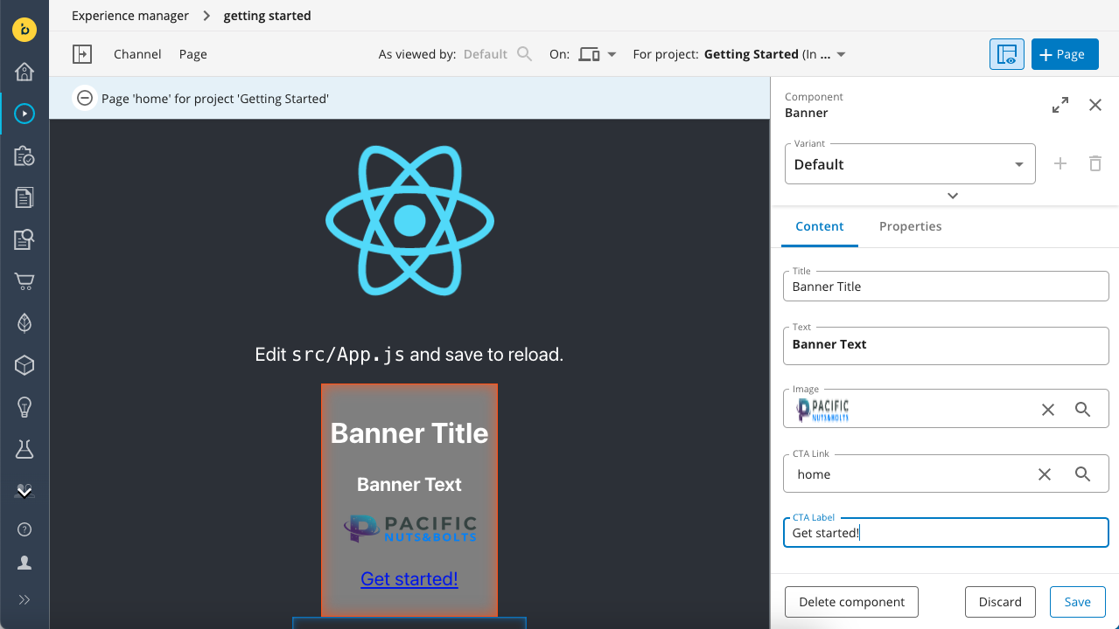
Task: Click the Title input field
Action: (946, 287)
